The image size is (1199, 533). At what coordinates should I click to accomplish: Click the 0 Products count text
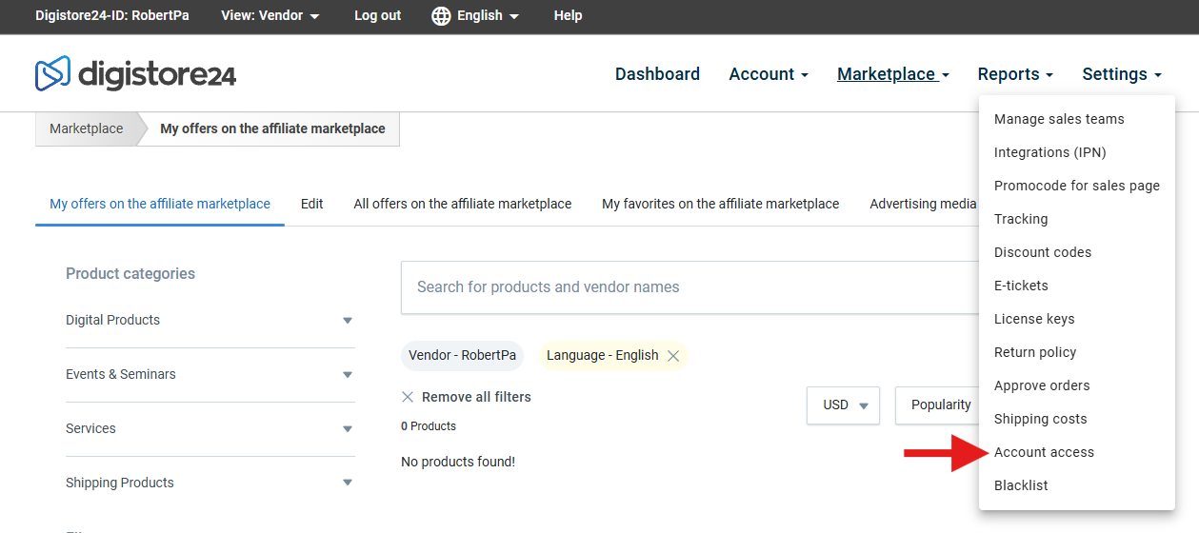point(429,426)
